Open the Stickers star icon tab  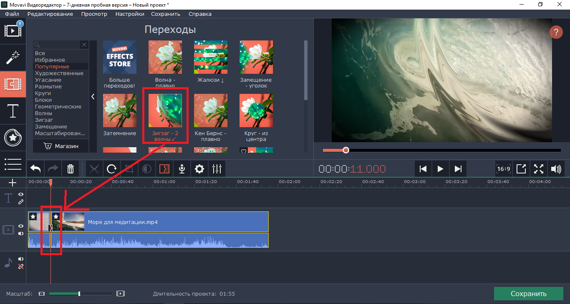(13, 138)
